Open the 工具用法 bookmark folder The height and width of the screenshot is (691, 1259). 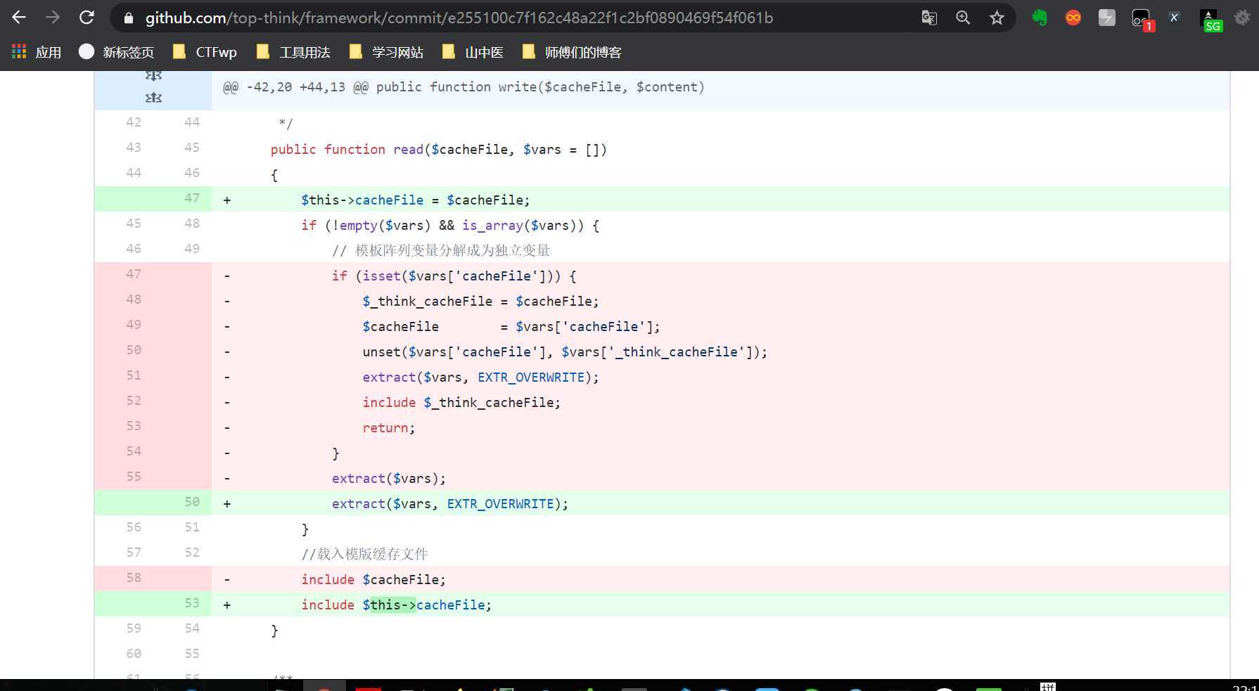coord(293,52)
